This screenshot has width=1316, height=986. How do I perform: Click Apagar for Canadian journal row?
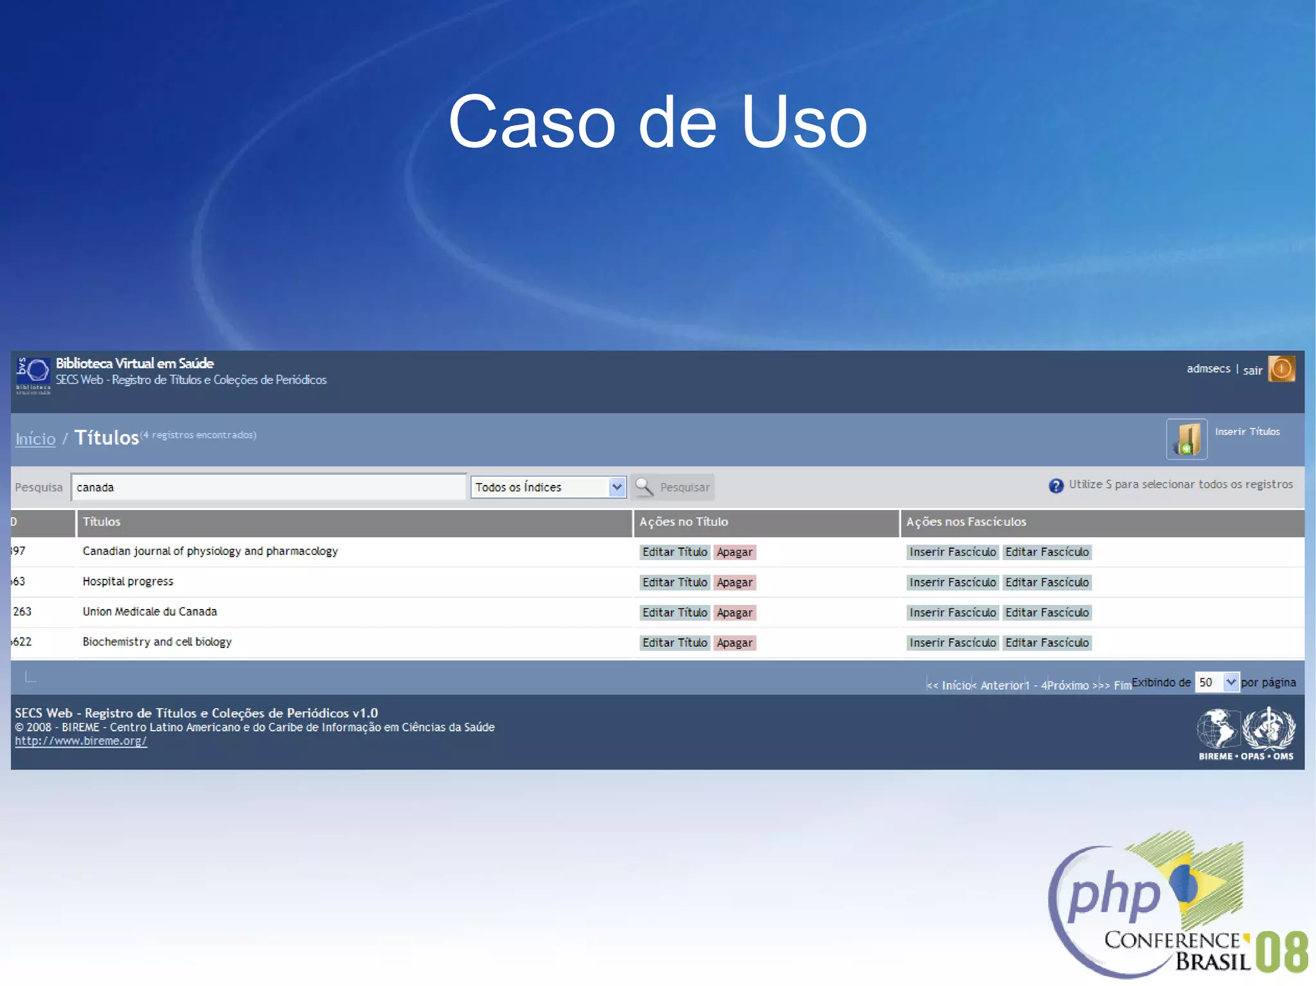(734, 552)
